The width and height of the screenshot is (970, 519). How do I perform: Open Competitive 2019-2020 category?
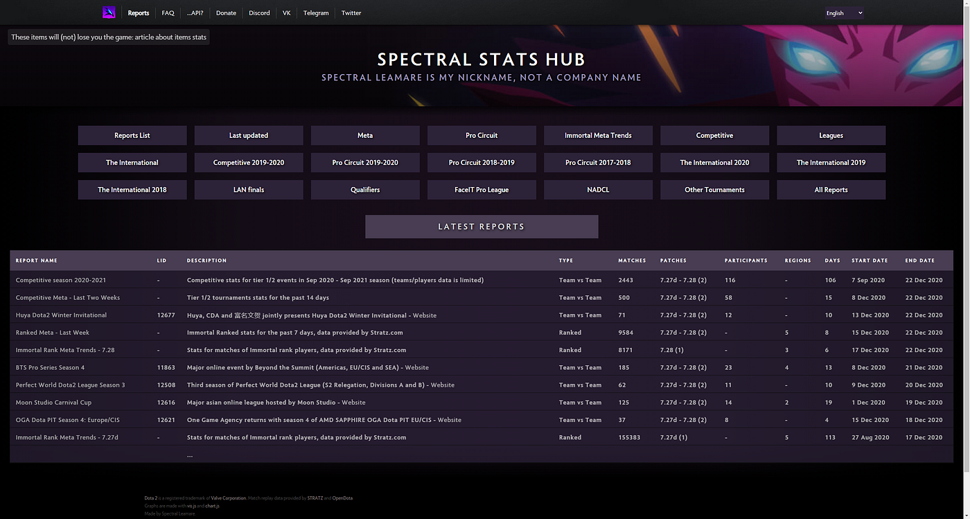click(x=249, y=162)
